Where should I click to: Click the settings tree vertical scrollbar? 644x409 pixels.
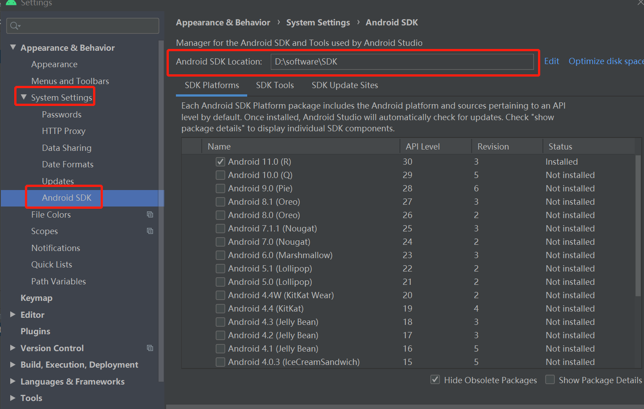pyautogui.click(x=161, y=211)
